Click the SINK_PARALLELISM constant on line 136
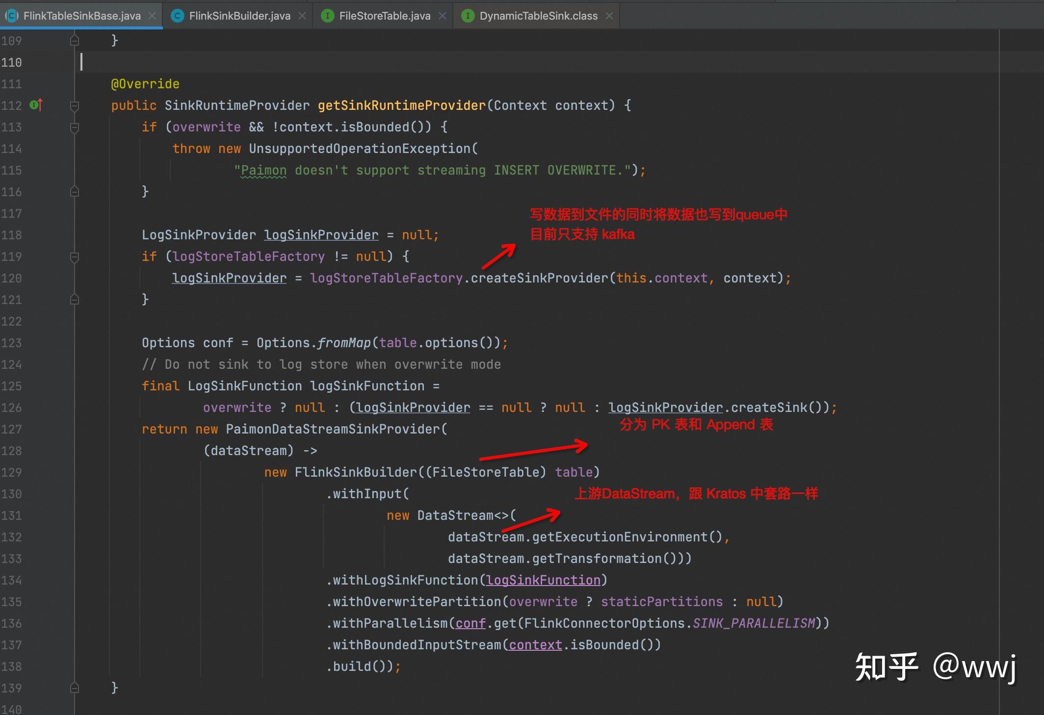The height and width of the screenshot is (715, 1044). [x=754, y=623]
